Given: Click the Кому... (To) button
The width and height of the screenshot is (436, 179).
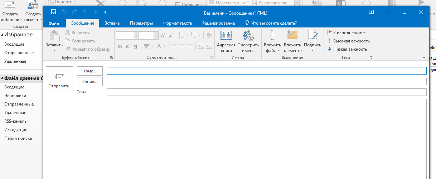Looking at the screenshot, I should (89, 71).
